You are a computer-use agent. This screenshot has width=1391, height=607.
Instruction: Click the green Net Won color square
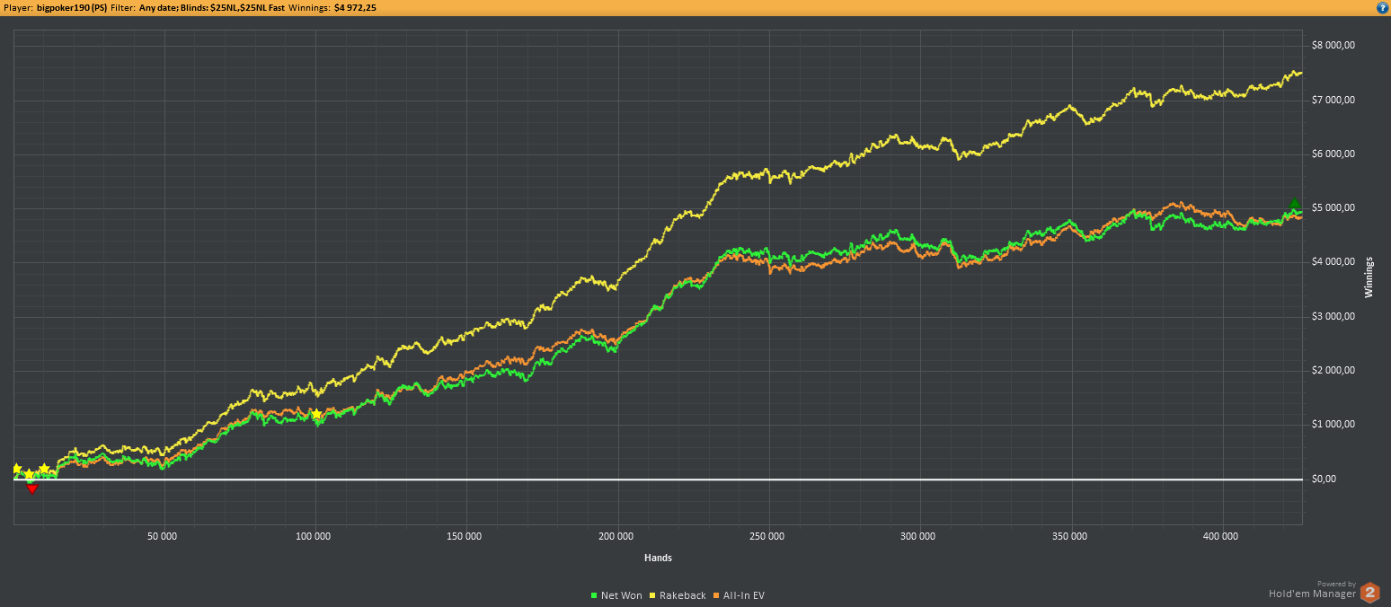595,595
